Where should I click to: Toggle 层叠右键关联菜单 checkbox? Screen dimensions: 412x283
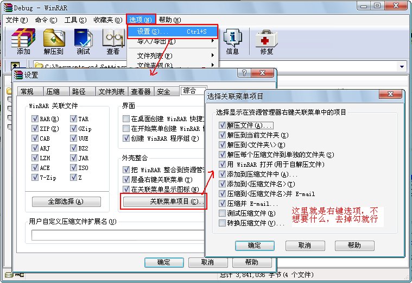tap(126, 180)
